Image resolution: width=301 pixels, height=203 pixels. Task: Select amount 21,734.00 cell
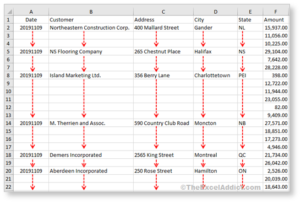[x=276, y=155]
